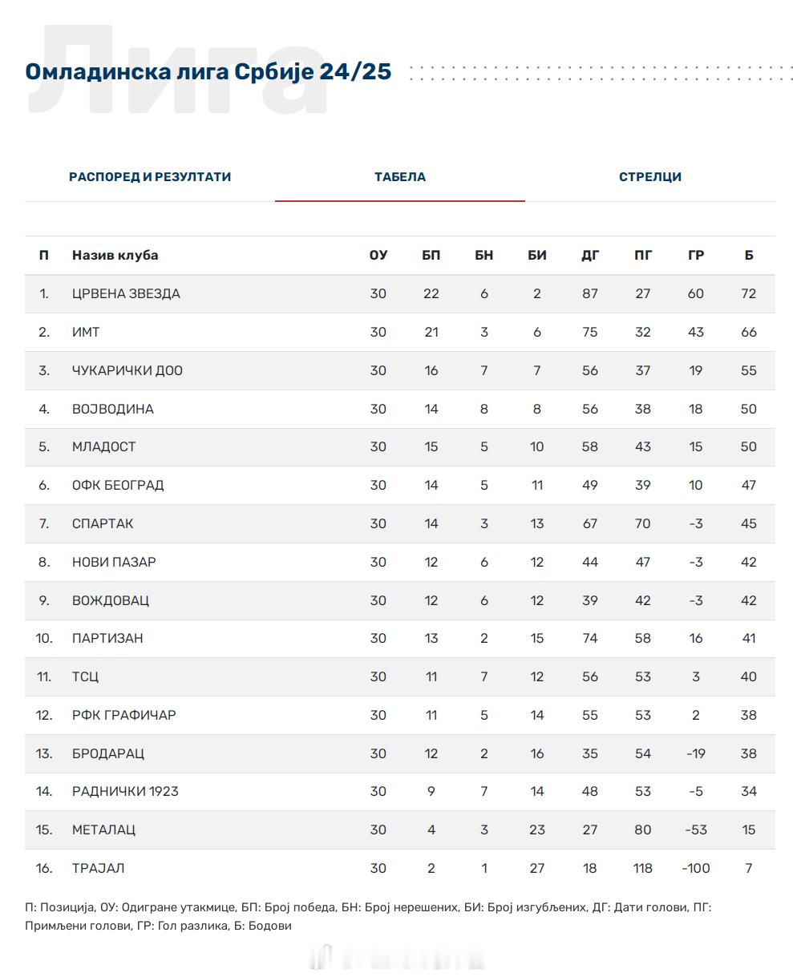Open ПАРТИЗАН club entry
The image size is (793, 977).
point(107,638)
